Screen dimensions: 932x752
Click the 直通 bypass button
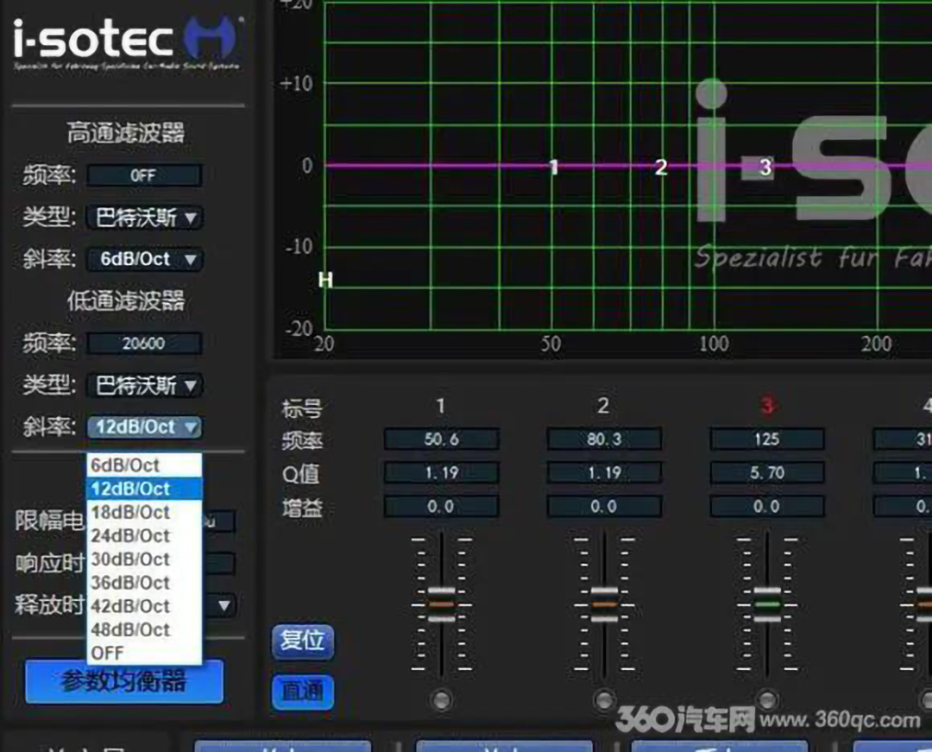coord(303,692)
